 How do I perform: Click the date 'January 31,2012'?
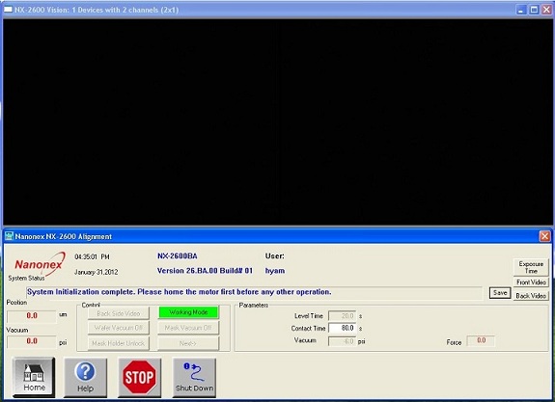[x=97, y=272]
